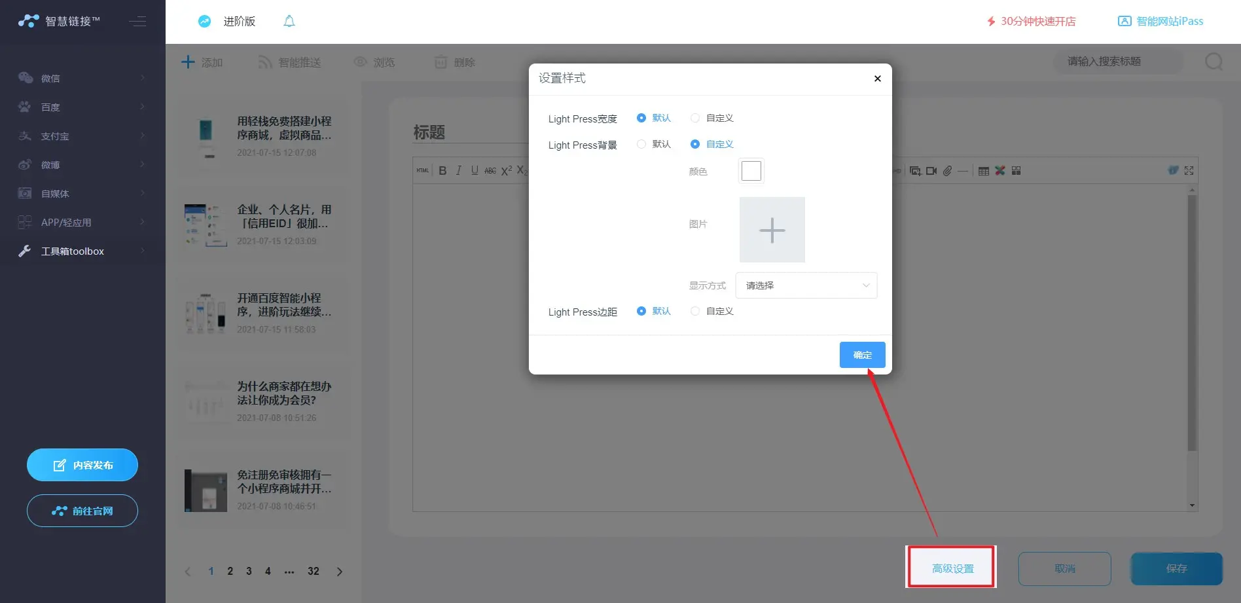This screenshot has width=1241, height=603.
Task: Expand the 微信 sidebar menu
Action: (82, 79)
